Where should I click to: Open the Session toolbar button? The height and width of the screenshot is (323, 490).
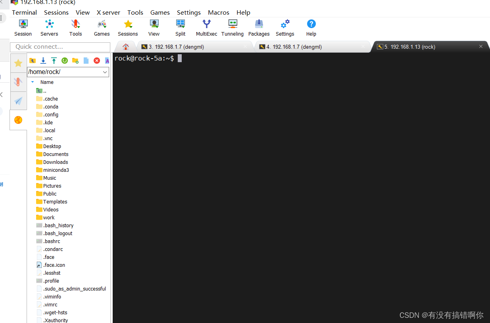(23, 28)
